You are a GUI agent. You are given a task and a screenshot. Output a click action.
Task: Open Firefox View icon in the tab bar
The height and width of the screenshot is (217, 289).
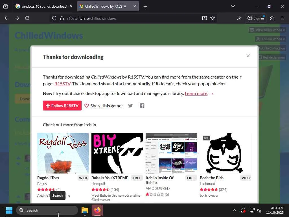(x=6, y=6)
